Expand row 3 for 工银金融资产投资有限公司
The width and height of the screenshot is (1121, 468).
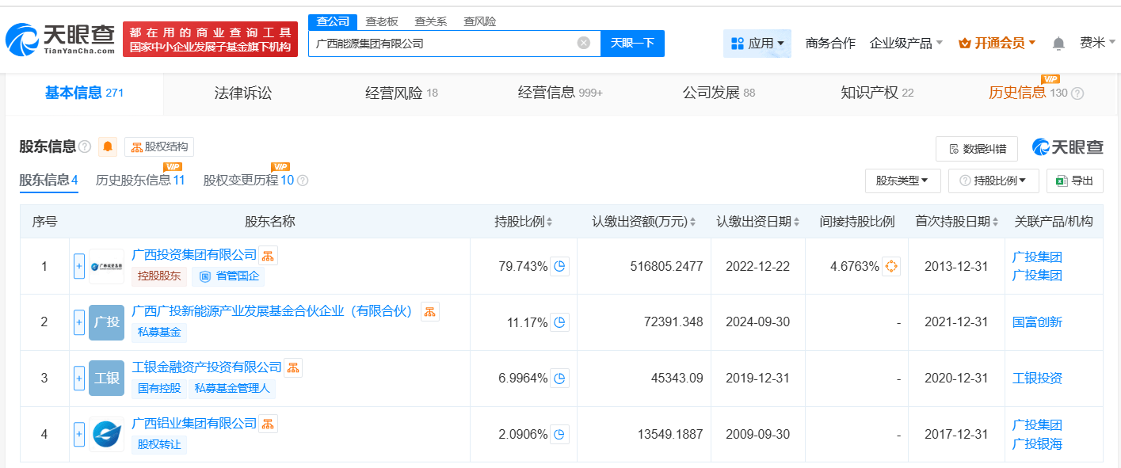point(79,379)
